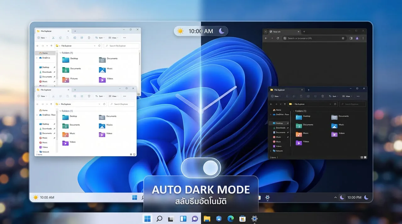Select Videos in lower light Explorer sidebar
This screenshot has width=402, height=224.
point(45,147)
